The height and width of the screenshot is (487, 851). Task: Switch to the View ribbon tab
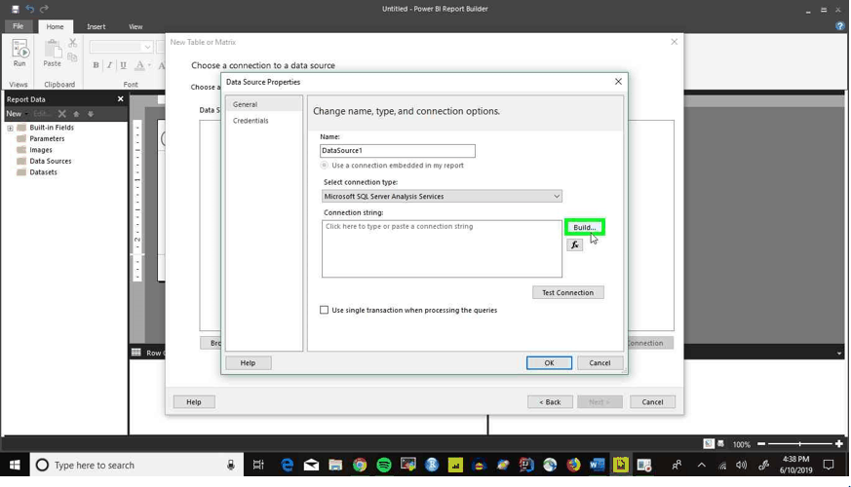pyautogui.click(x=135, y=26)
